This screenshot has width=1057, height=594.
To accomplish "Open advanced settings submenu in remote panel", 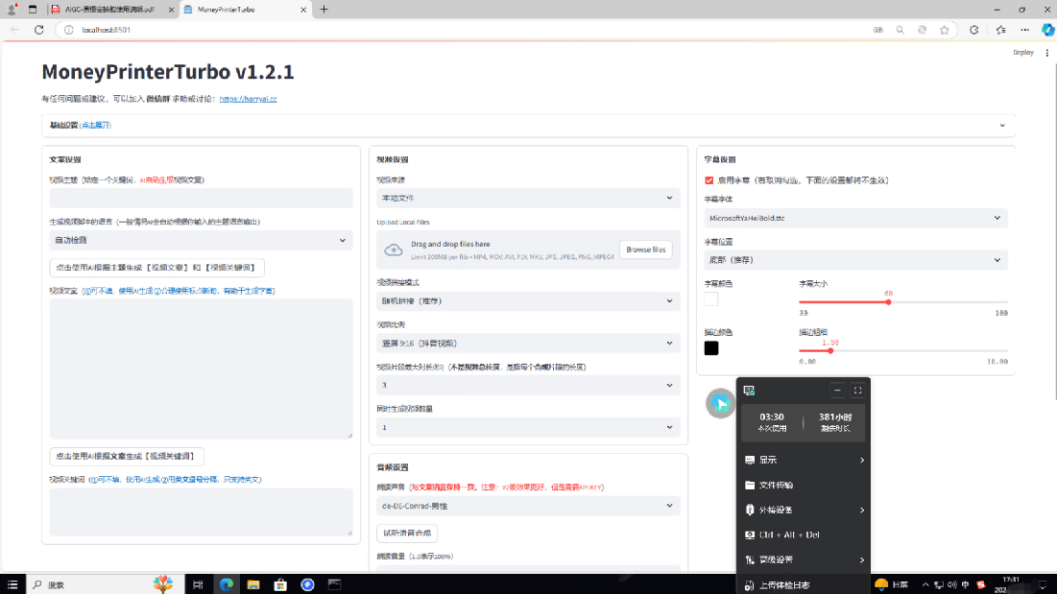I will tap(804, 559).
